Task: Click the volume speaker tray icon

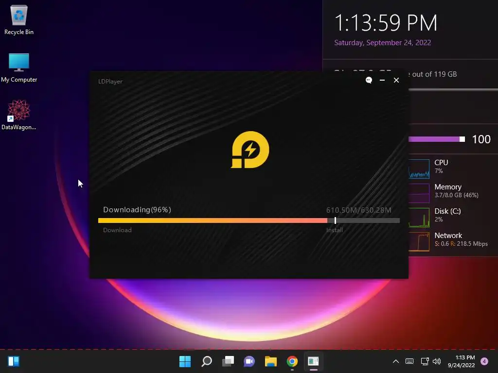Action: click(x=437, y=361)
